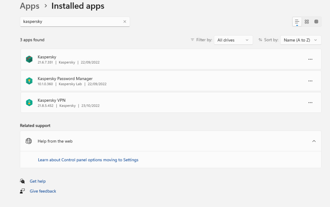The height and width of the screenshot is (207, 330).
Task: Open more options for Kaspersky Password Manager
Action: click(310, 81)
